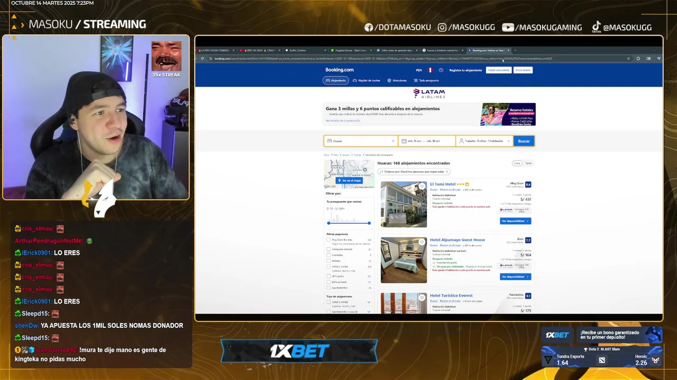This screenshot has width=677, height=380.
Task: Check 'Hoteles' filter
Action: [x=328, y=261]
